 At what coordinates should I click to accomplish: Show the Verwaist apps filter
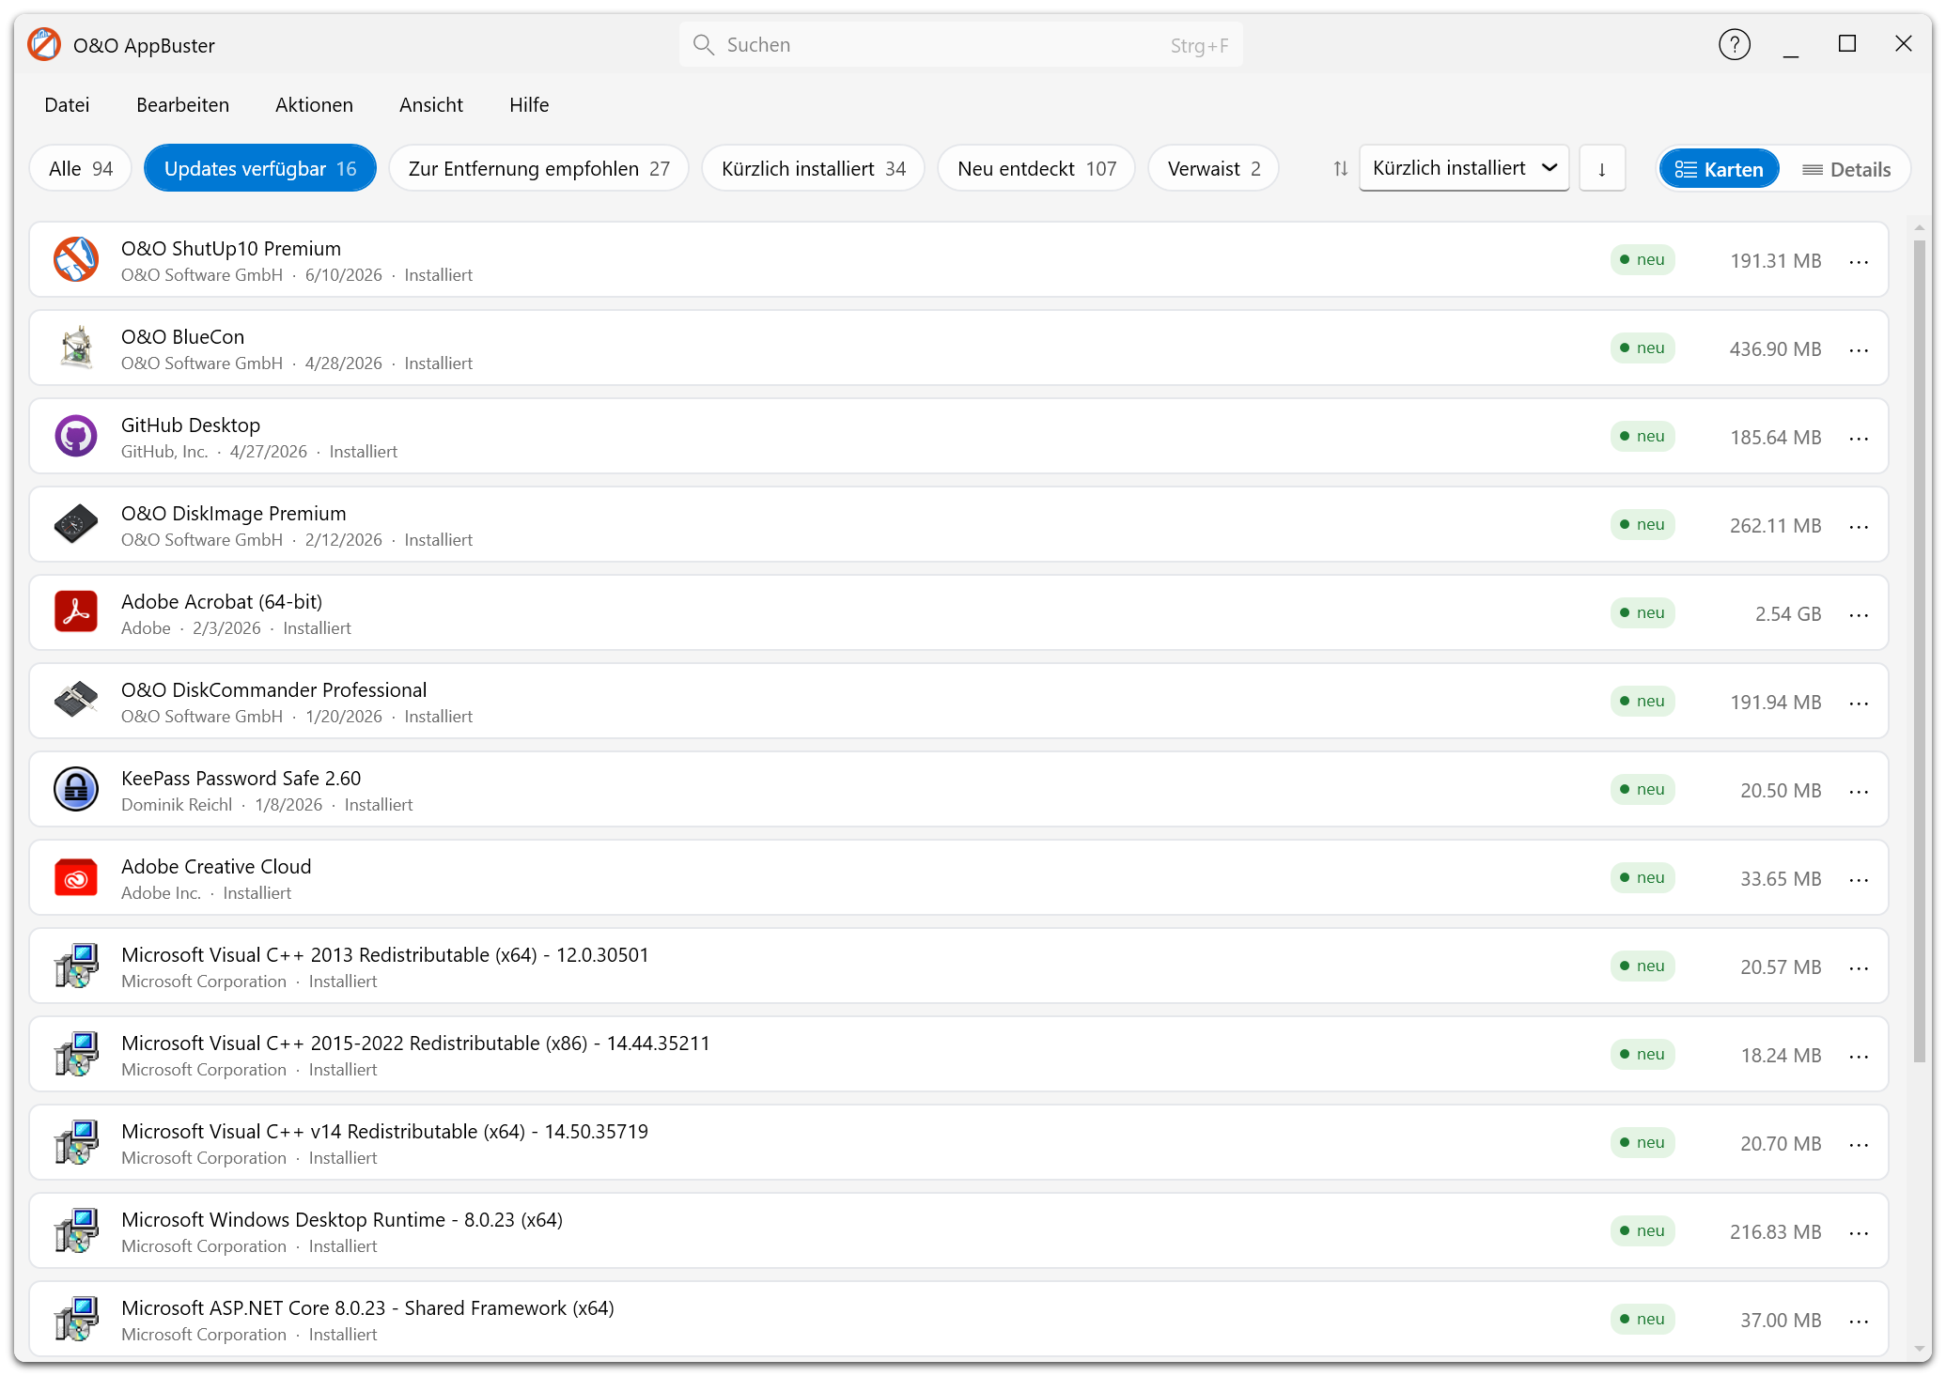1214,169
